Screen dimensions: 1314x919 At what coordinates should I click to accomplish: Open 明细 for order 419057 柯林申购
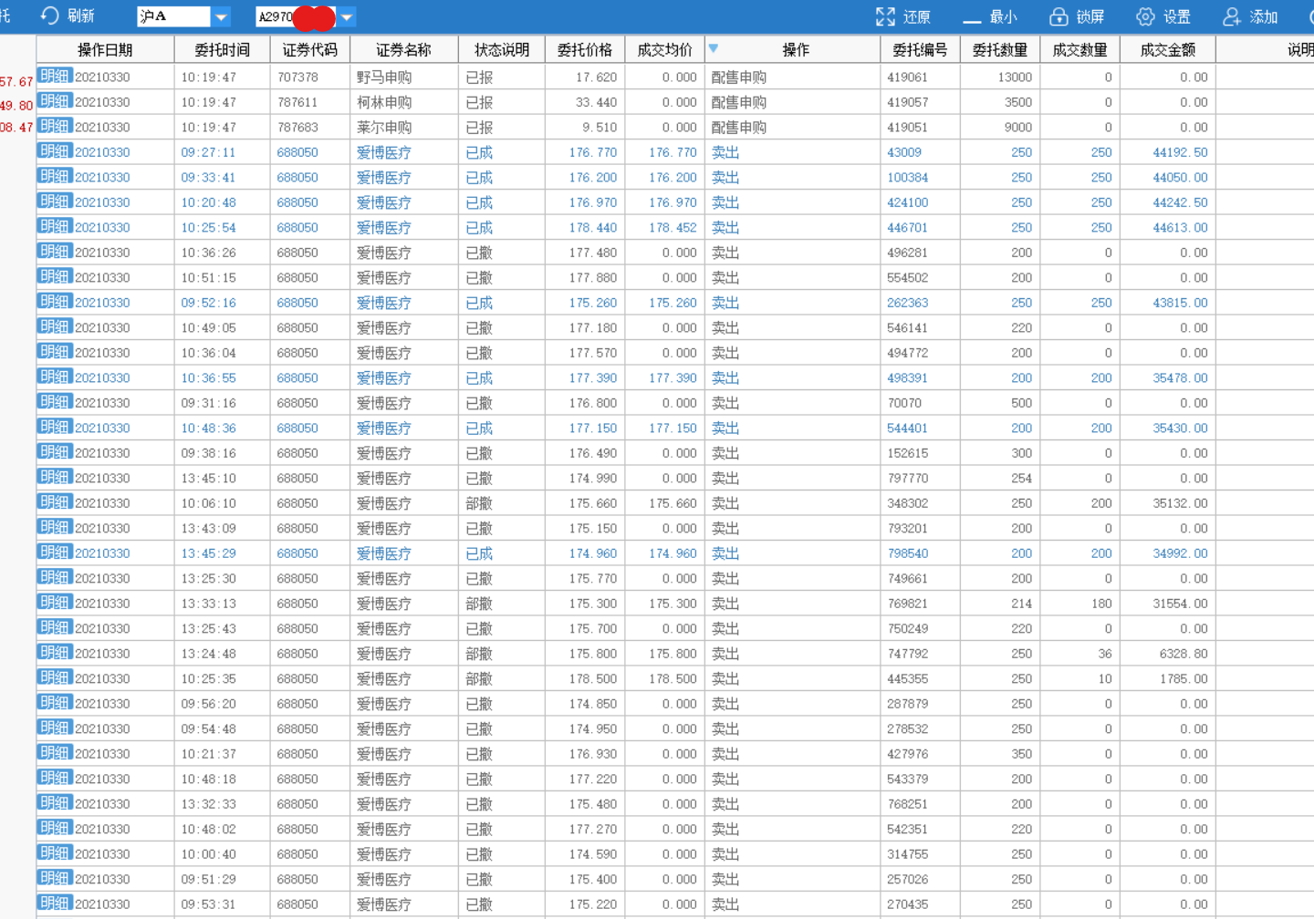click(55, 101)
